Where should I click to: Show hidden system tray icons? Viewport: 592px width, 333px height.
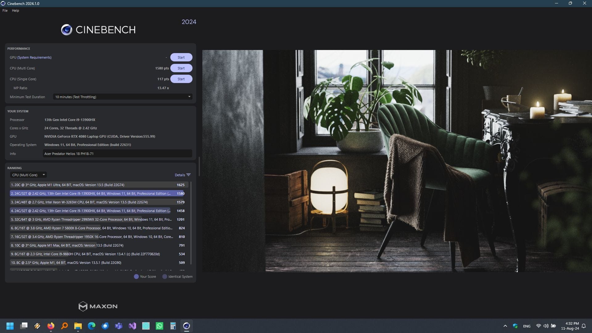(505, 326)
